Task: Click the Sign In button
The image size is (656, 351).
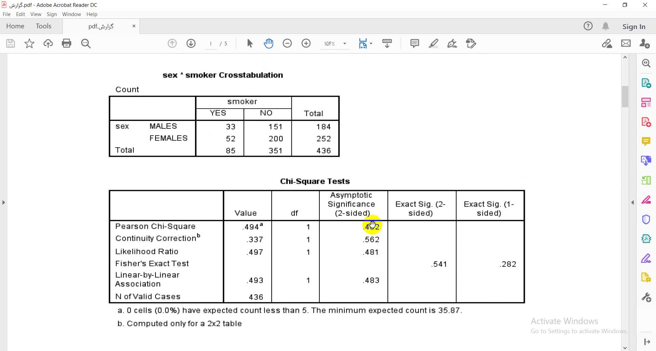Action: click(x=633, y=27)
